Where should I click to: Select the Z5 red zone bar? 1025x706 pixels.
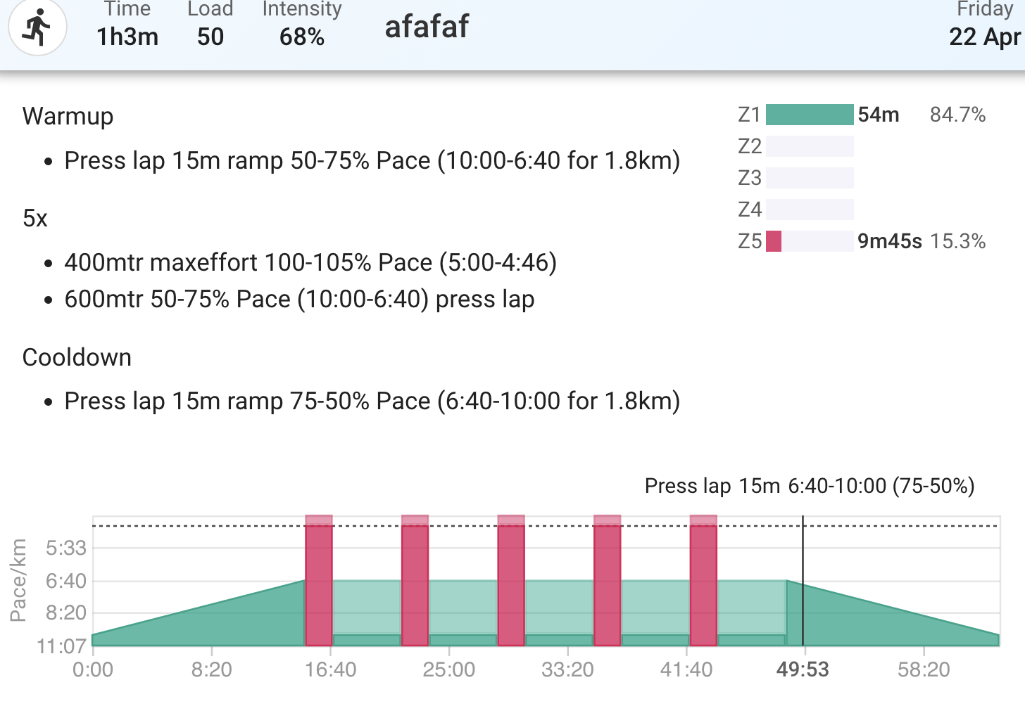coord(774,241)
